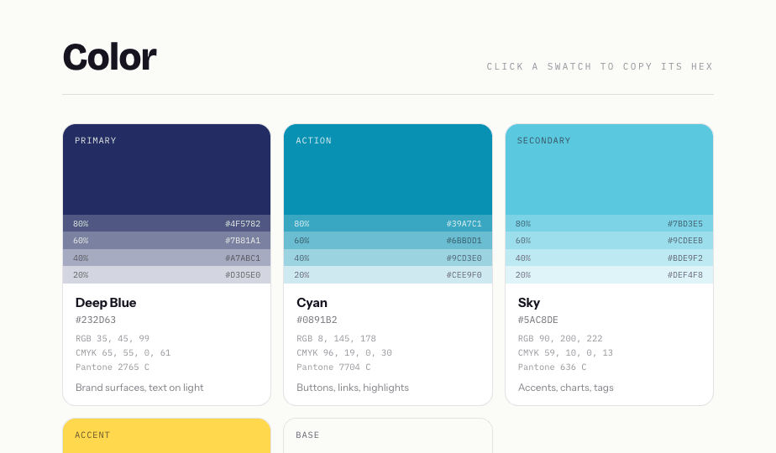Click the Pantone 636 C text
The width and height of the screenshot is (776, 453).
pos(553,367)
